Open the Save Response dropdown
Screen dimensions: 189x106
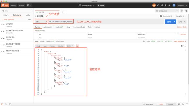pyautogui.click(x=180, y=41)
